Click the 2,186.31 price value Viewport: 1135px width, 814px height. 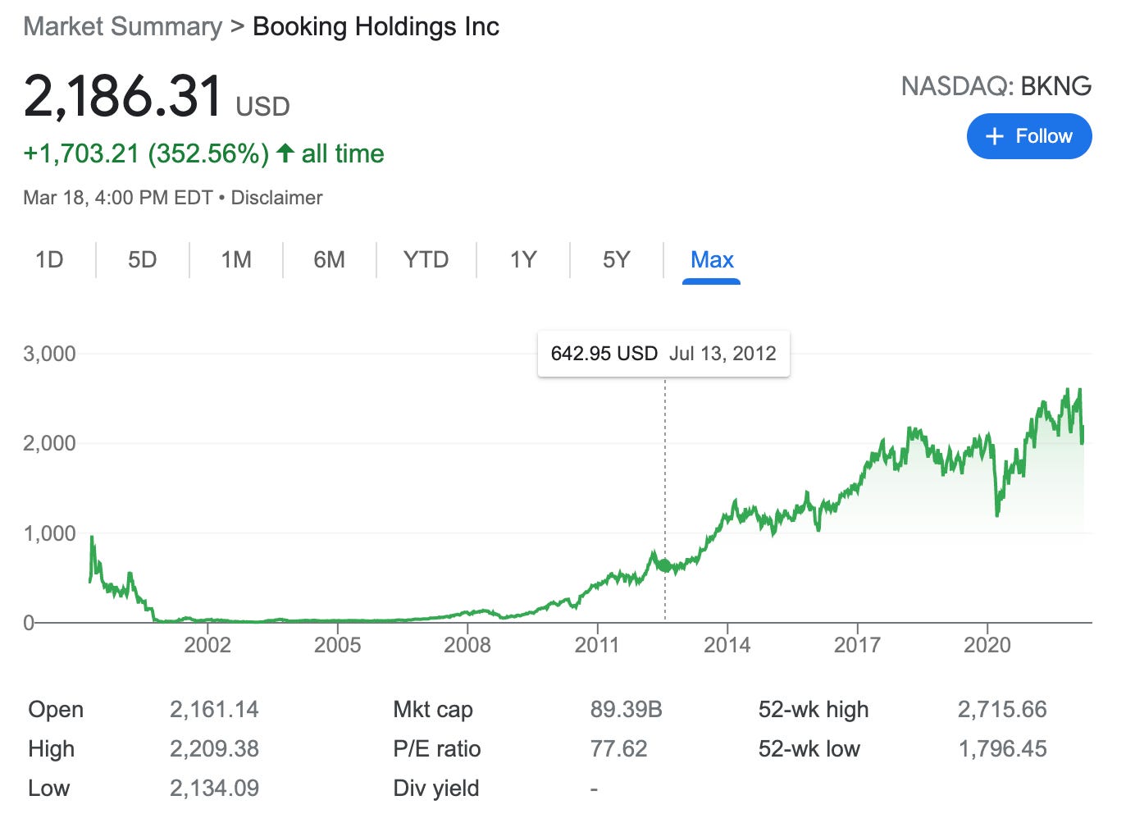point(123,96)
